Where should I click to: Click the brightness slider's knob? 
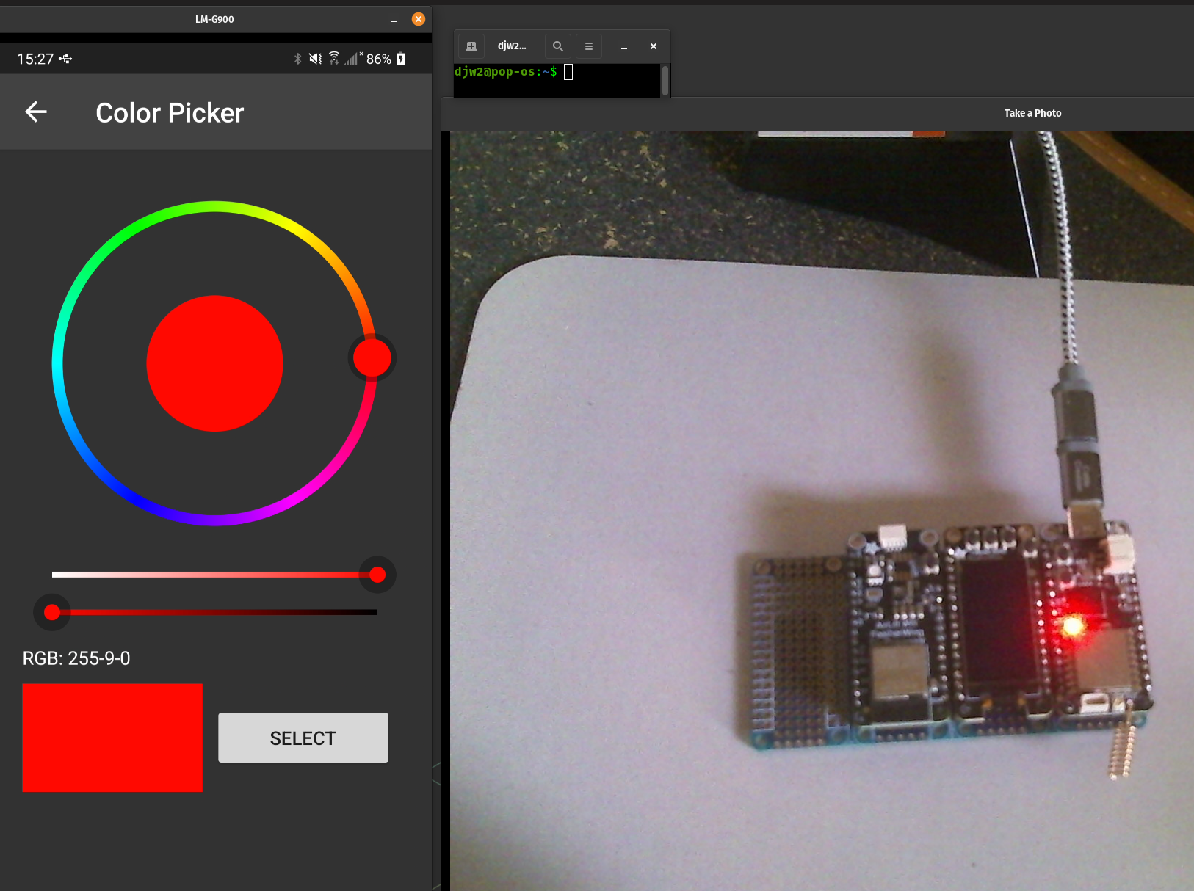click(x=52, y=612)
